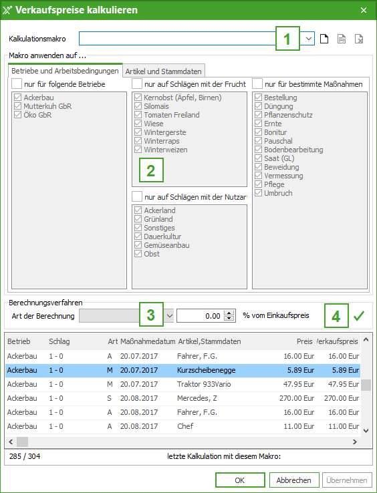Toggle the Vermessung checkbox
Screen dimensions: 377x493
click(258, 176)
